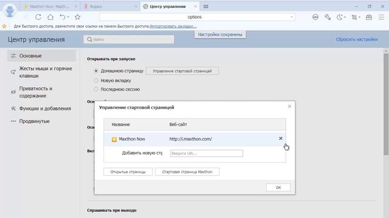389x218 pixels.
Task: Click the Веб-сайт column header
Action: pyautogui.click(x=178, y=124)
